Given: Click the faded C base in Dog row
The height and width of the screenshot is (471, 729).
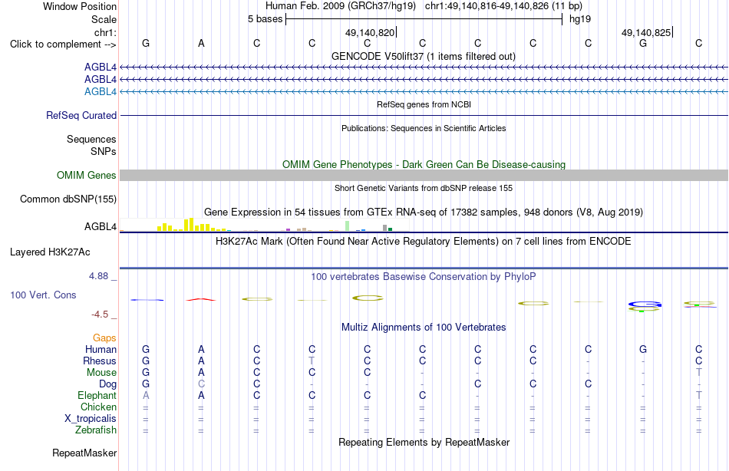Looking at the screenshot, I should (201, 384).
